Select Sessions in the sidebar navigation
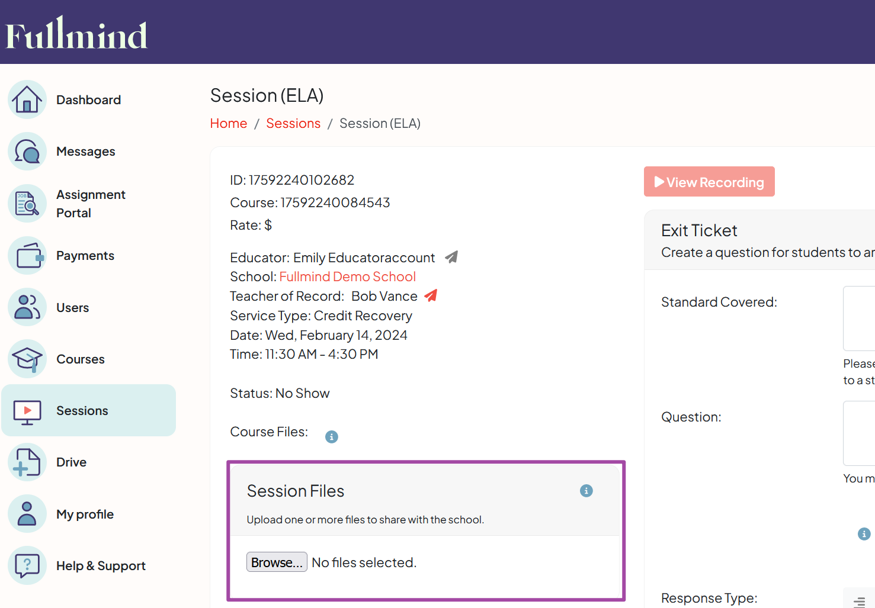Screen dimensions: 875x608 [82, 410]
